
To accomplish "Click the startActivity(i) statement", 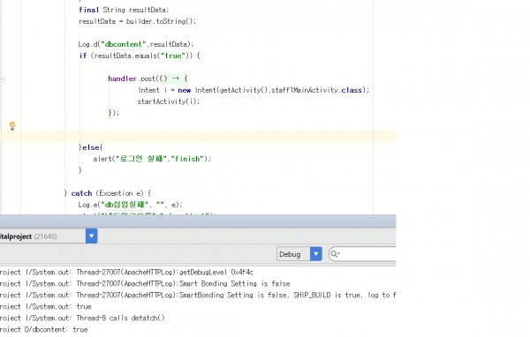I will 169,101.
